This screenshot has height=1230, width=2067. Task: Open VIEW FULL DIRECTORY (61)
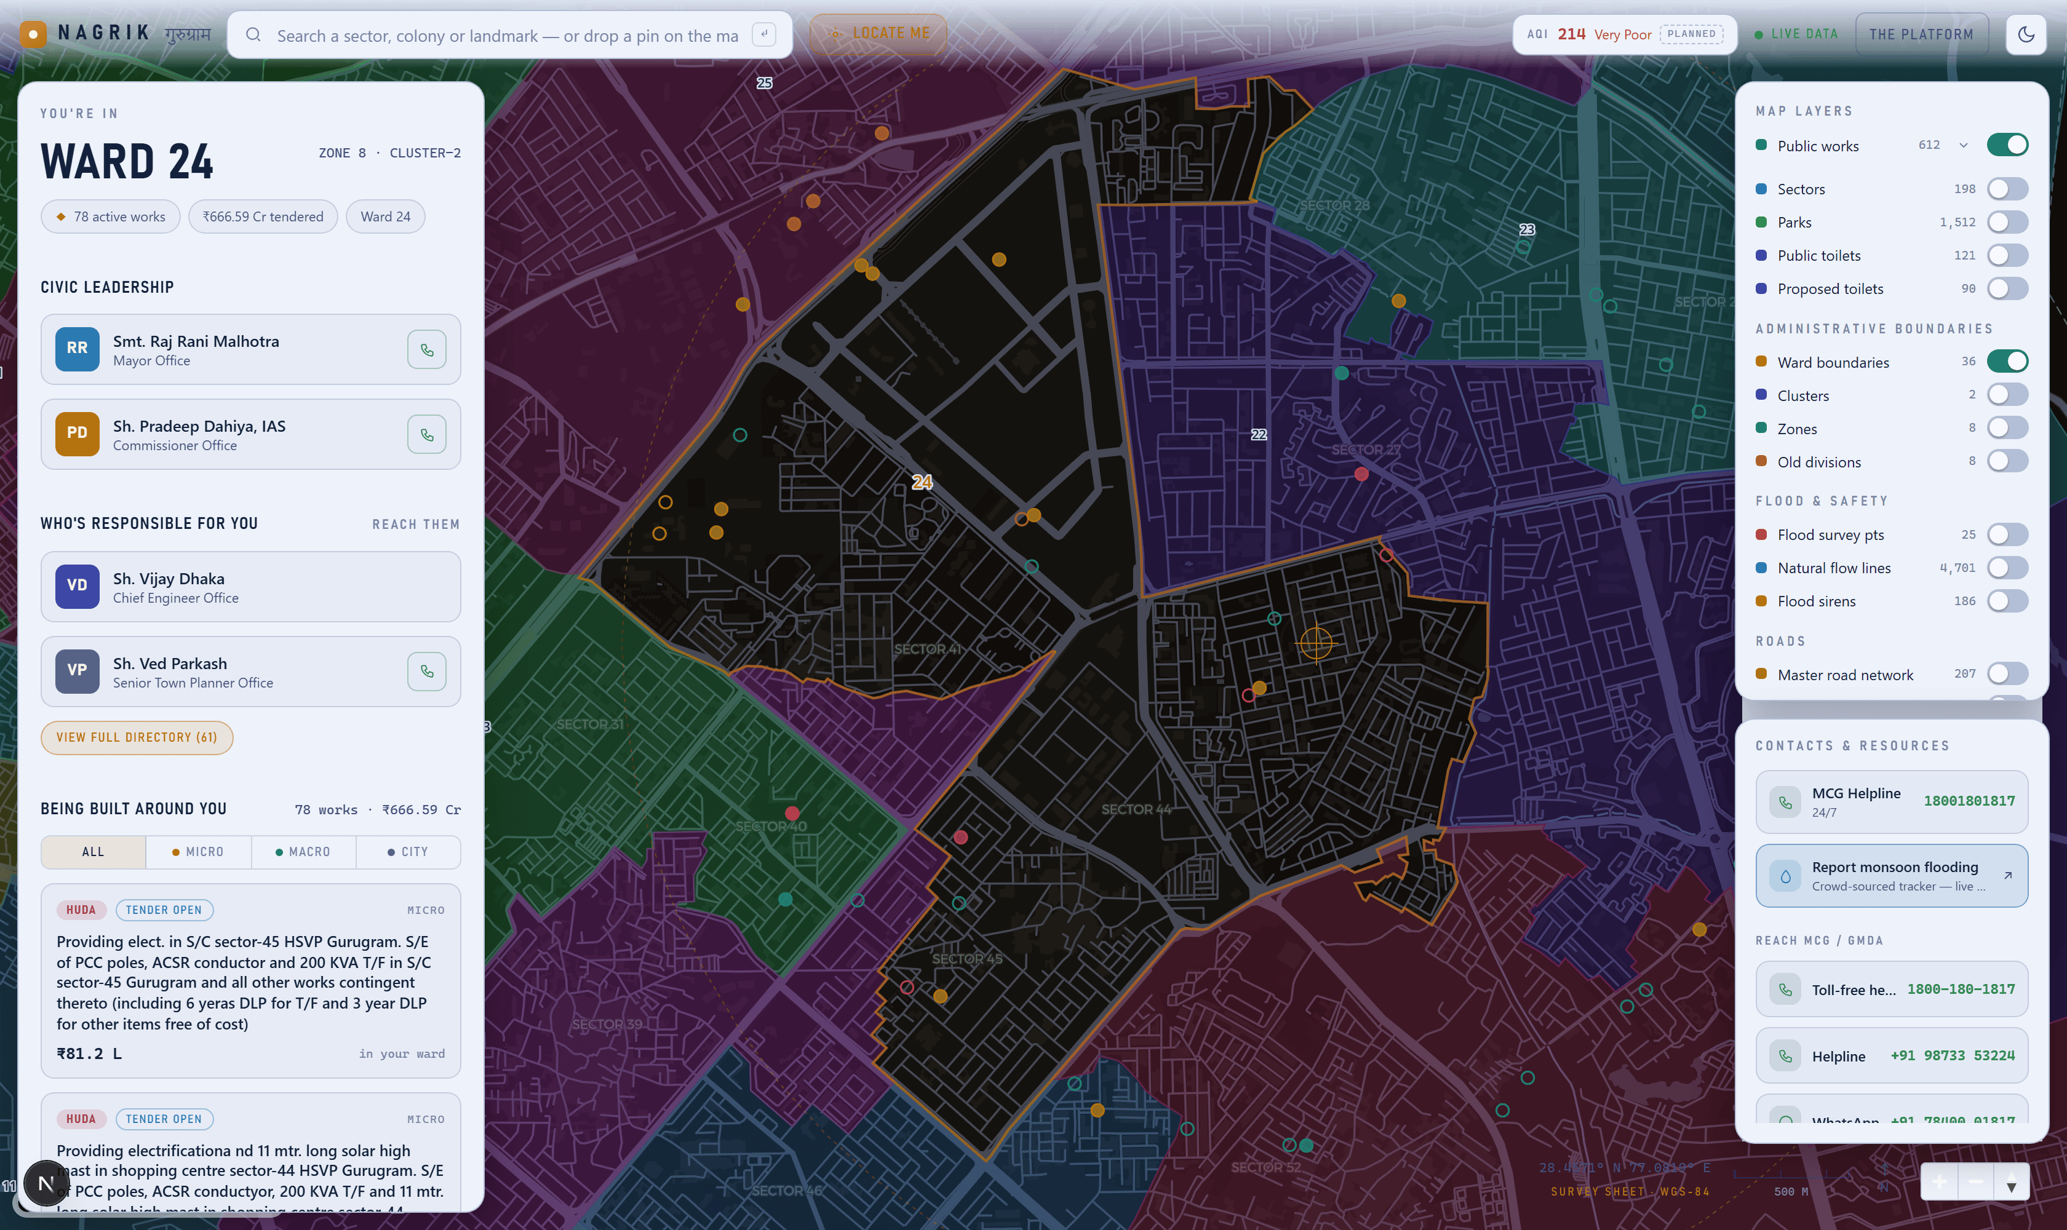(x=137, y=737)
